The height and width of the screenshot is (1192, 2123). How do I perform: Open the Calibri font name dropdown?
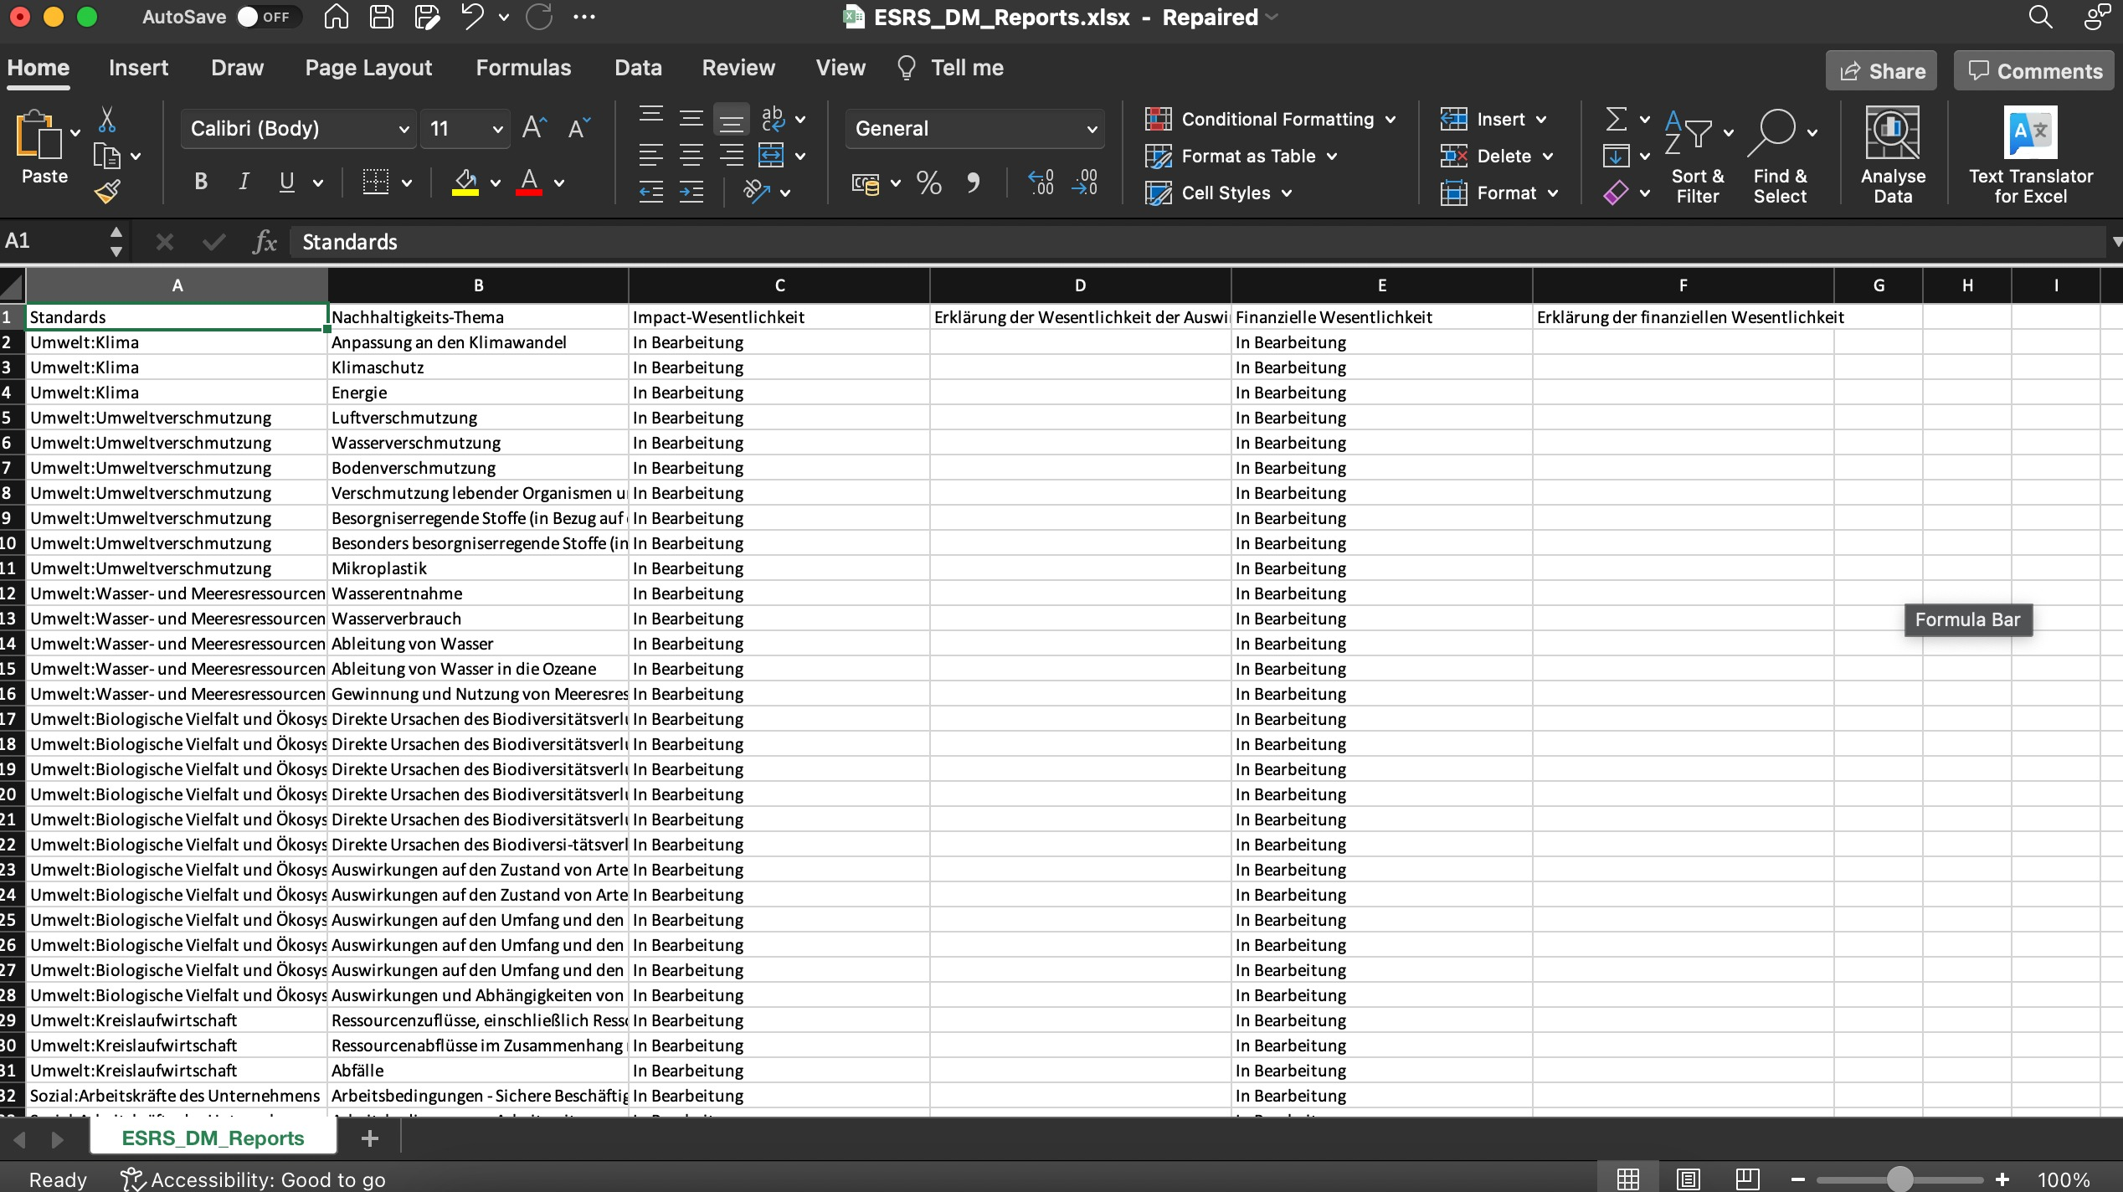tap(404, 129)
